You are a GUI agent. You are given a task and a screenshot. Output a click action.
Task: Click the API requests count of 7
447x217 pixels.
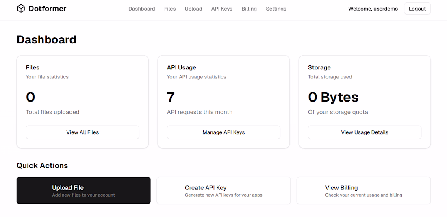point(171,97)
